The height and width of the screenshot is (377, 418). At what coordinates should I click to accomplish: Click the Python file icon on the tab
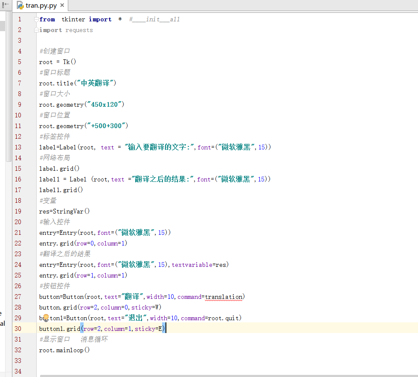pos(20,5)
